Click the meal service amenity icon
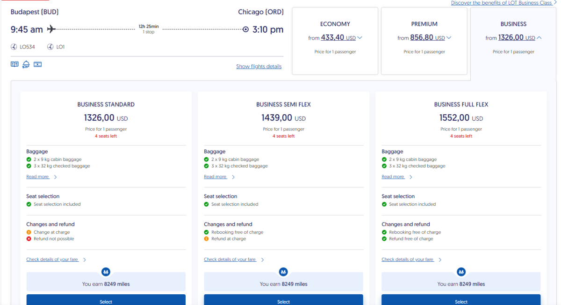 point(26,64)
